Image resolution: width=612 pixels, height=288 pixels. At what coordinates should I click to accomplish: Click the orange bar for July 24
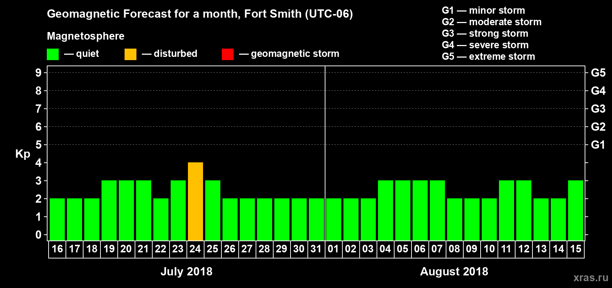click(195, 201)
